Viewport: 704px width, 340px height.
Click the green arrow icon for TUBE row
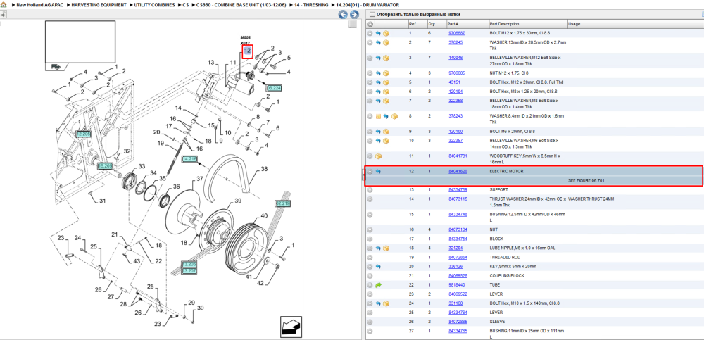coord(378,285)
